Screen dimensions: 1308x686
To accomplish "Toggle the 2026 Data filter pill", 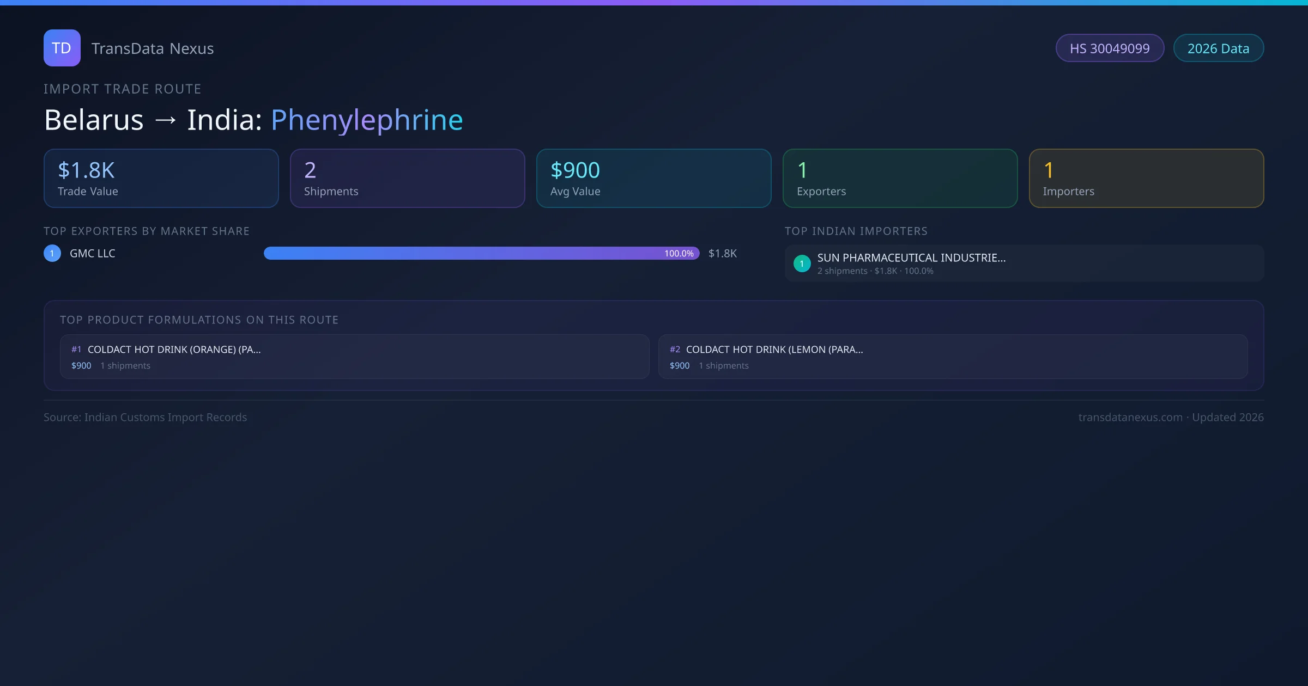I will click(1218, 48).
